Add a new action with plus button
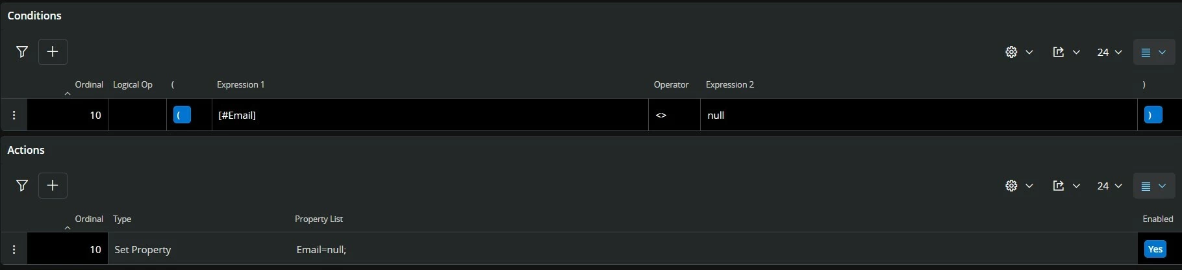Viewport: 1182px width, 270px height. tap(53, 186)
